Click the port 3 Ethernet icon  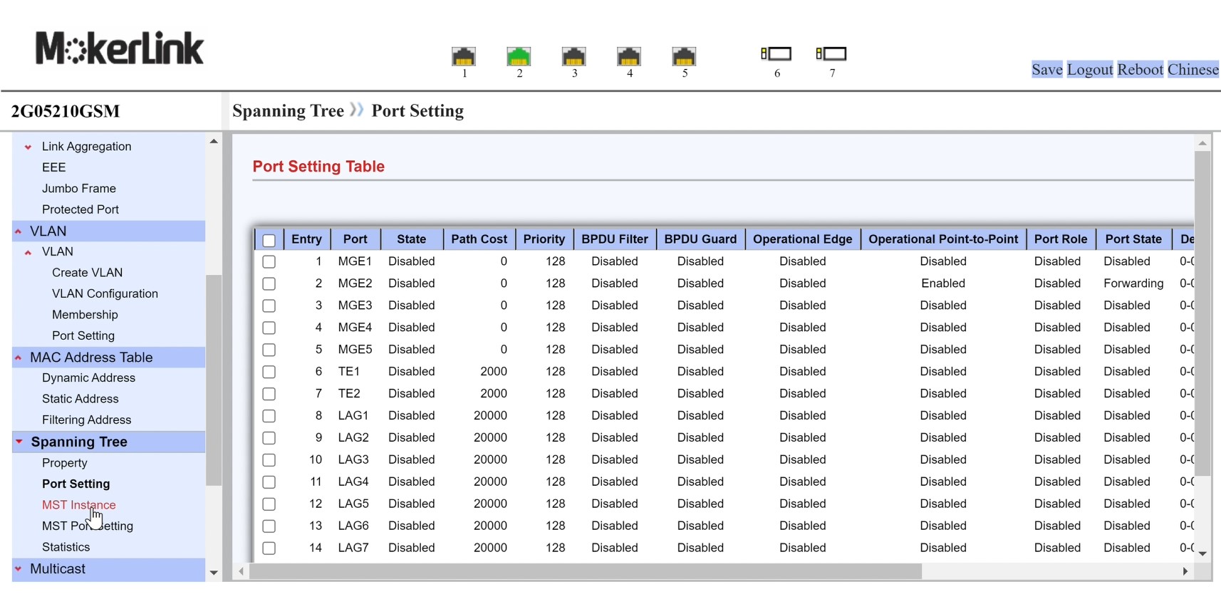(573, 56)
